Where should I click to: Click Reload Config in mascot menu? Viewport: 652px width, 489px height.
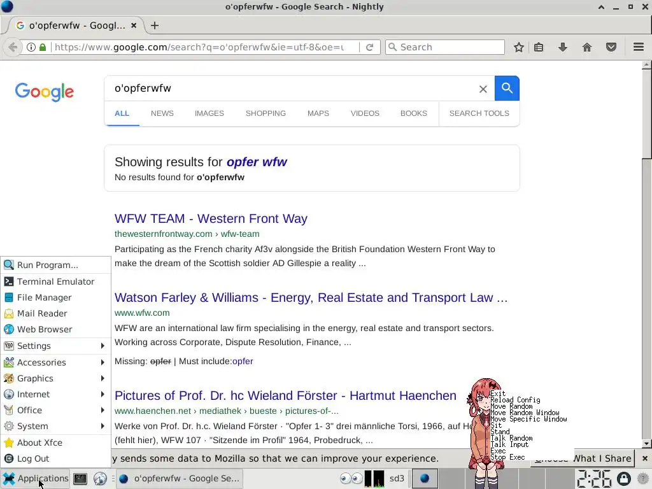[x=515, y=400]
